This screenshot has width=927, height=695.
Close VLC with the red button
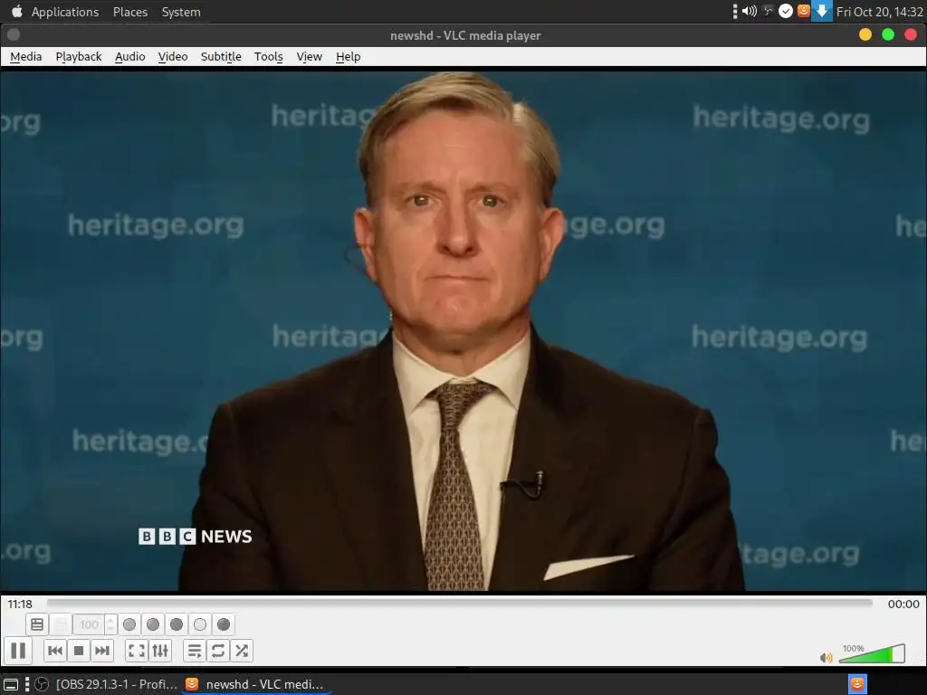(911, 35)
